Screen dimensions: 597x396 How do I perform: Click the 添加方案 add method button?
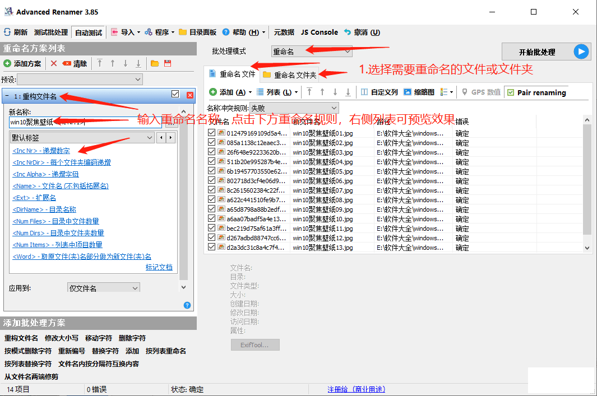22,63
